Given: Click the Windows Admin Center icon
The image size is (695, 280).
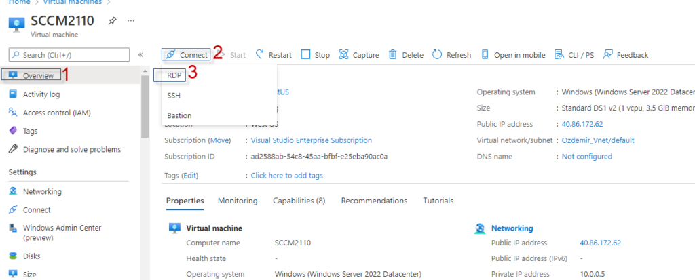Looking at the screenshot, I should (13, 228).
